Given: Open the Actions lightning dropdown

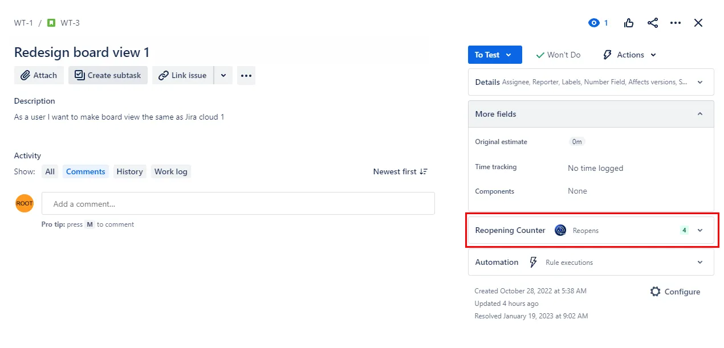Looking at the screenshot, I should [630, 55].
